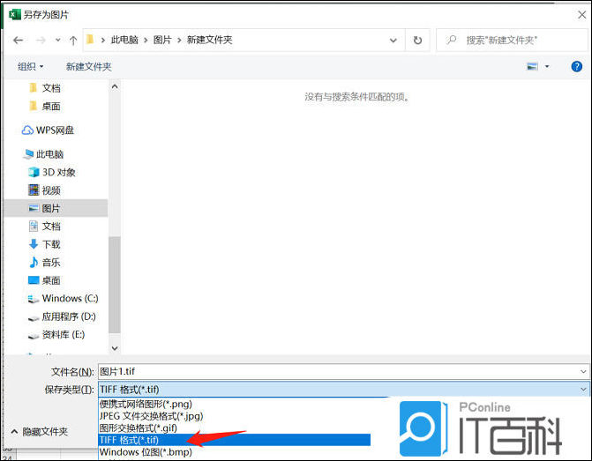Expand the 文件名 dropdown arrow
The image size is (592, 461).
pyautogui.click(x=583, y=372)
